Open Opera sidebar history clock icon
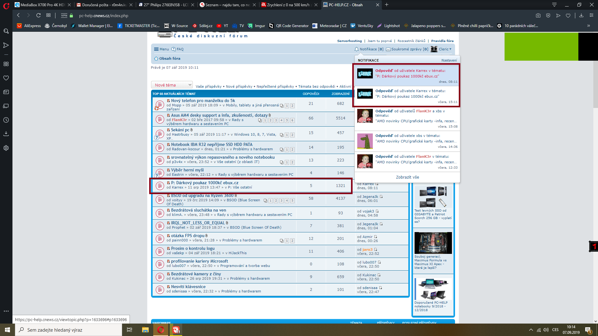598x336 pixels. (6, 120)
